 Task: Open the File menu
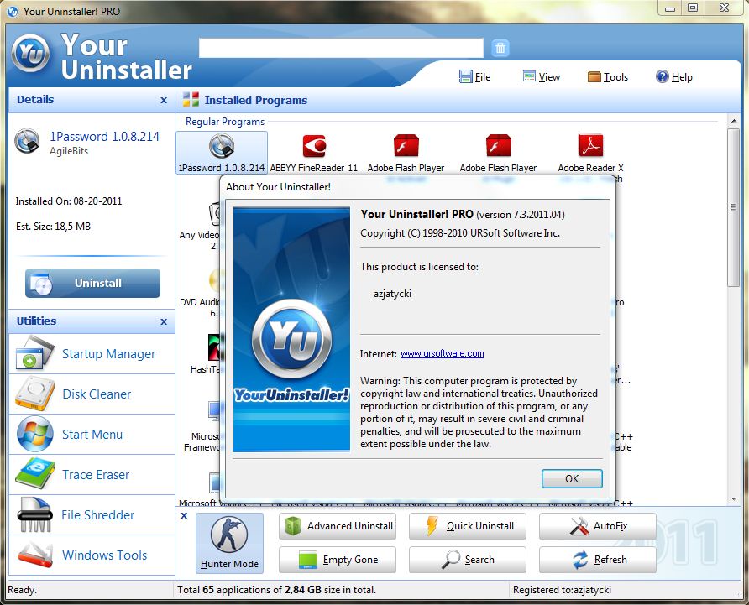[x=474, y=77]
